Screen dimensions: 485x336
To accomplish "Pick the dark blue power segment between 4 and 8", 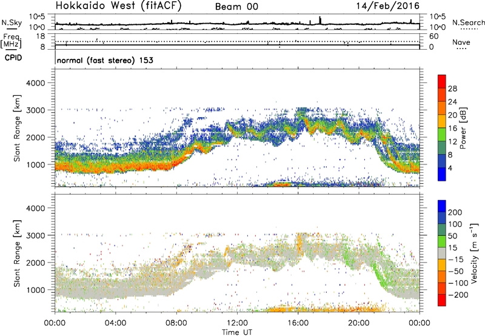I will point(442,161).
